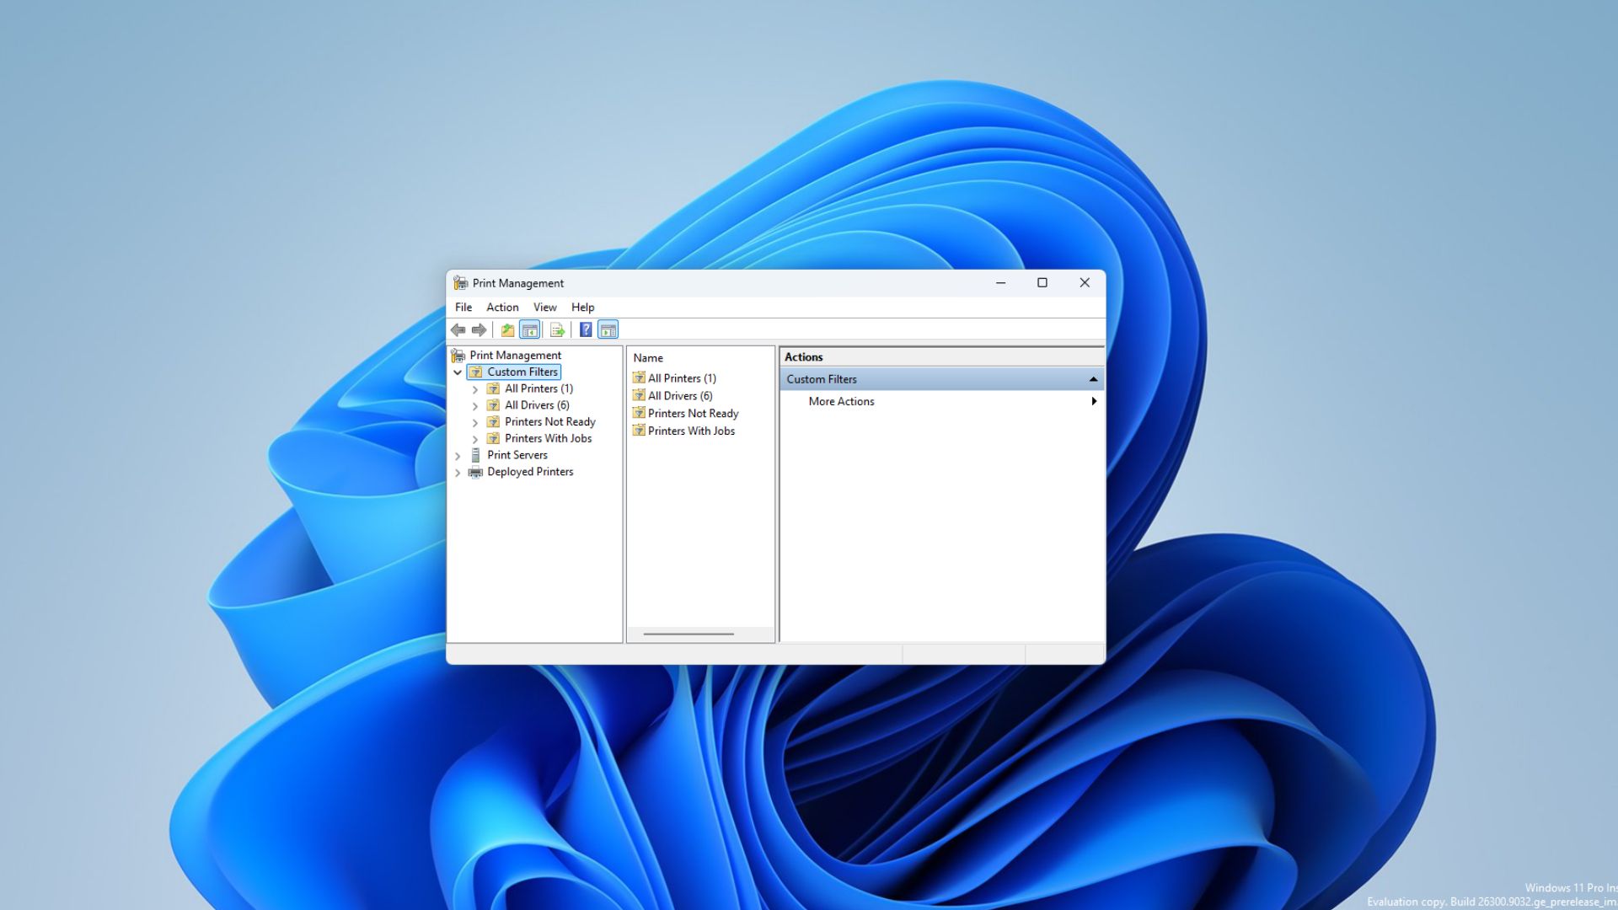The width and height of the screenshot is (1618, 910).
Task: Maximize the Print Management window
Action: [x=1042, y=283]
